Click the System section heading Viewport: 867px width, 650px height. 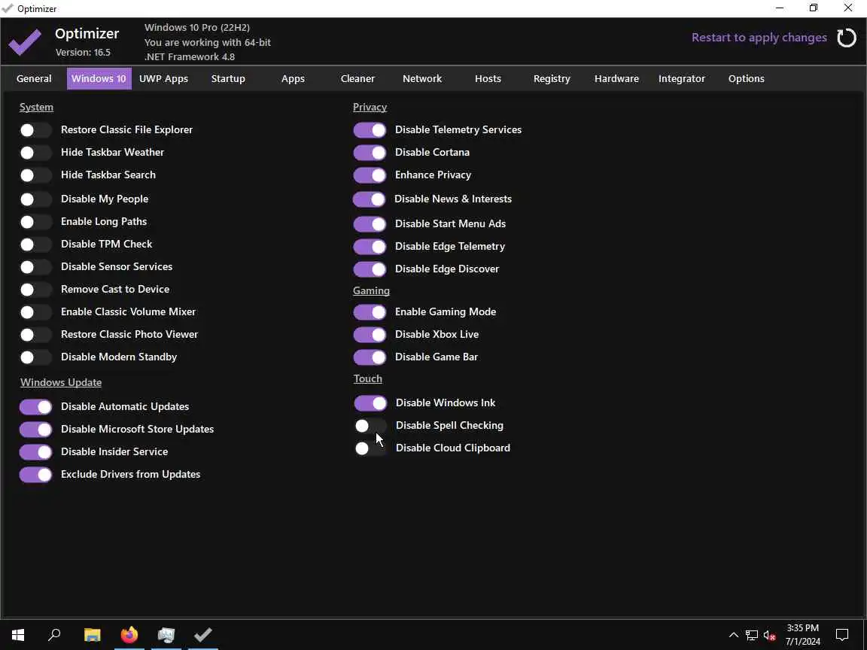click(36, 108)
